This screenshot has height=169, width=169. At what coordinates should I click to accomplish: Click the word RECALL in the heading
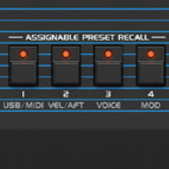[134, 38]
